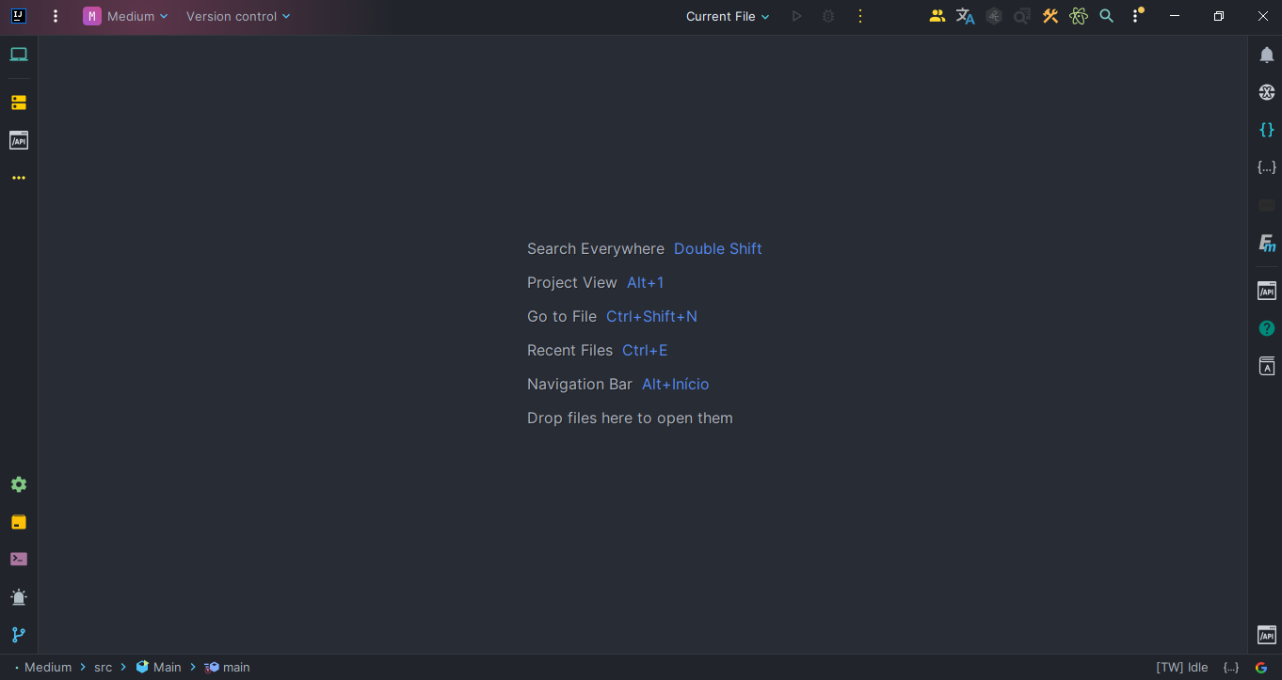Viewport: 1282px width, 680px height.
Task: Click the Google icon in status bar
Action: tap(1261, 667)
